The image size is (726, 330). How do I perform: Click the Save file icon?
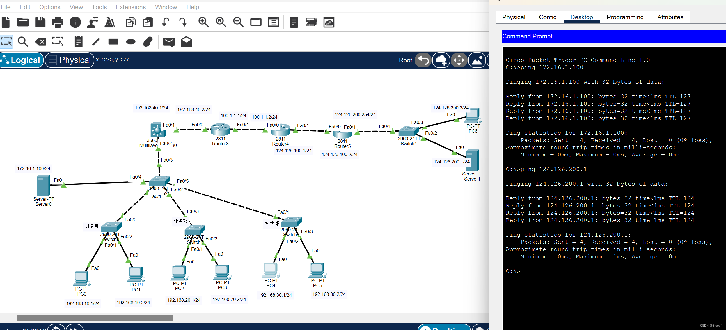[40, 22]
